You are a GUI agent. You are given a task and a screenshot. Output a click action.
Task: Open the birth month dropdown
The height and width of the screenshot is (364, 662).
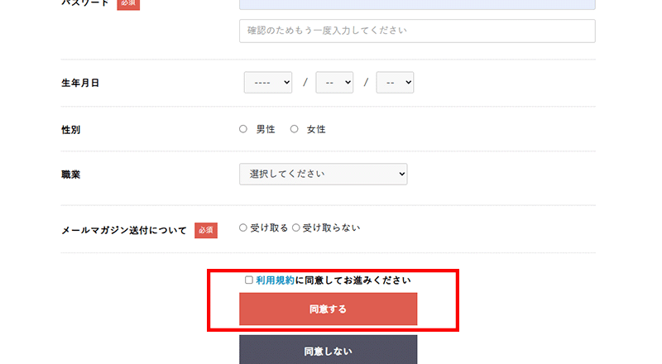click(334, 83)
